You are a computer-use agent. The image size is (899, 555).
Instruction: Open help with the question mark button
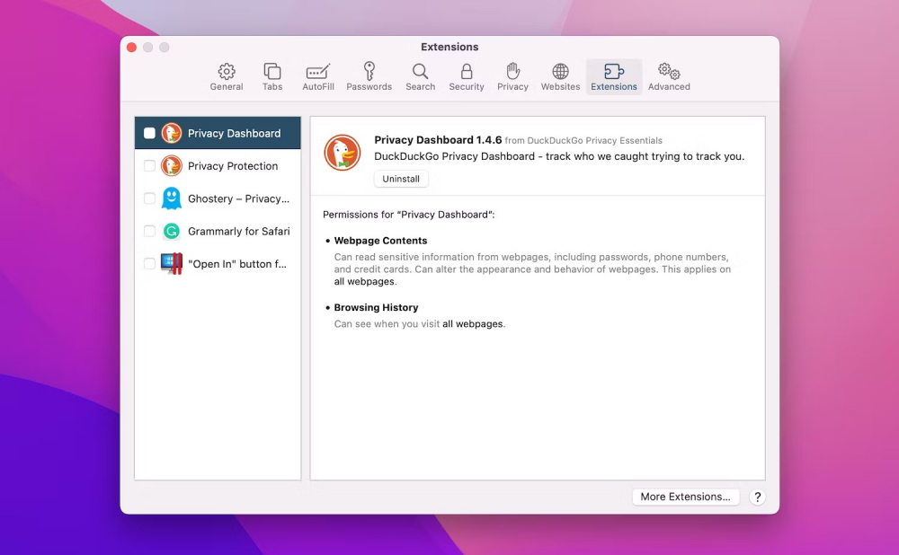[x=757, y=497]
